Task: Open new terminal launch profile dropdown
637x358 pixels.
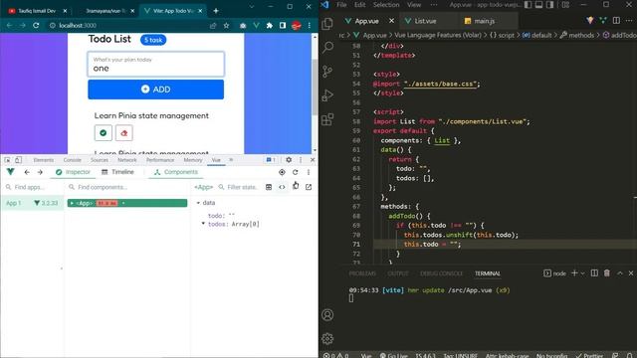Action: tap(582, 273)
